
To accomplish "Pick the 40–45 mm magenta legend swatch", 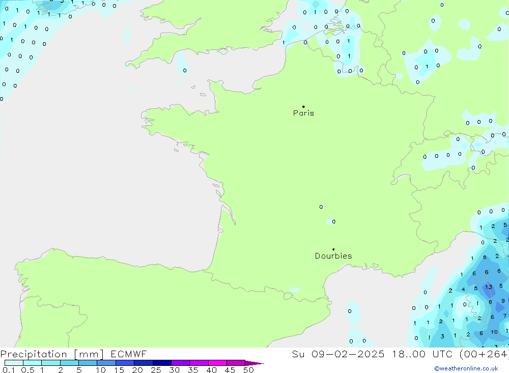I will coord(217,363).
